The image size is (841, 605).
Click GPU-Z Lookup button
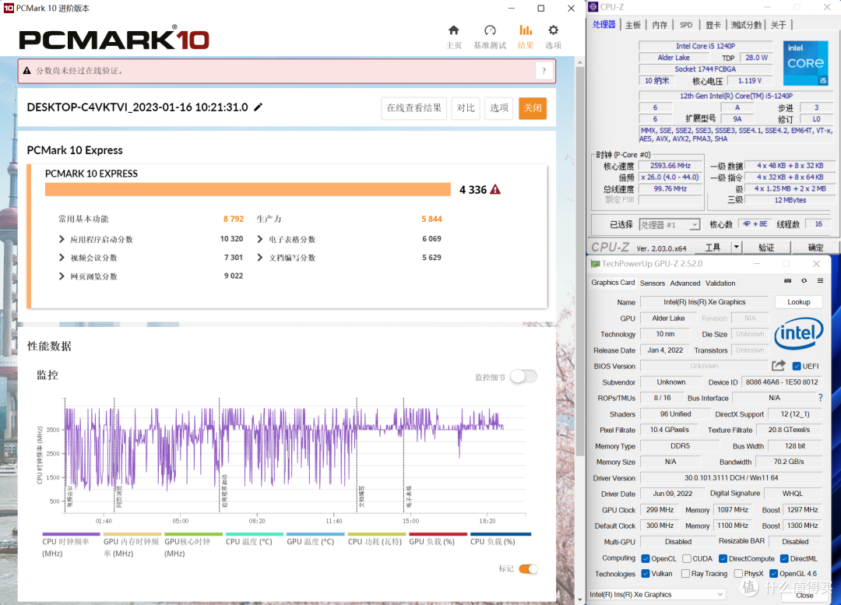pyautogui.click(x=799, y=302)
